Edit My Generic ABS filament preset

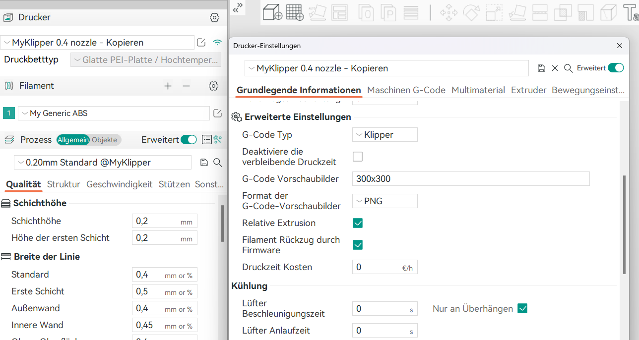217,113
